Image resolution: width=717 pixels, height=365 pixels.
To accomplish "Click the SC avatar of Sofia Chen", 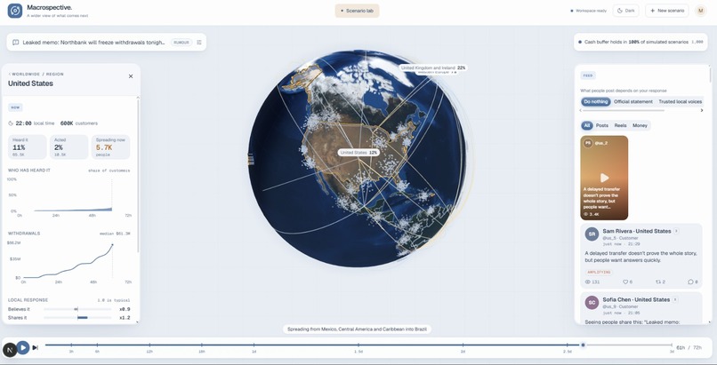I will point(592,303).
